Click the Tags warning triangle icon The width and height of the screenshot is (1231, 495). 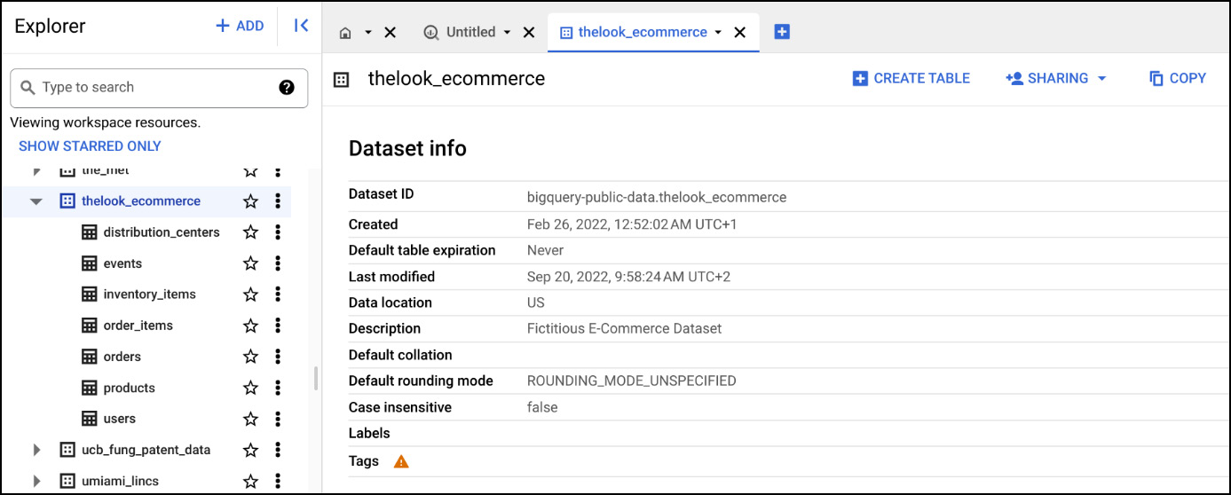(x=401, y=461)
